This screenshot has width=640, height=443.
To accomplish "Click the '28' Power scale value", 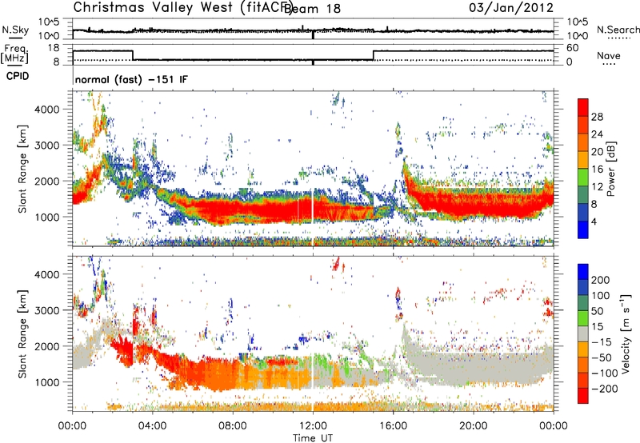I will pos(597,117).
